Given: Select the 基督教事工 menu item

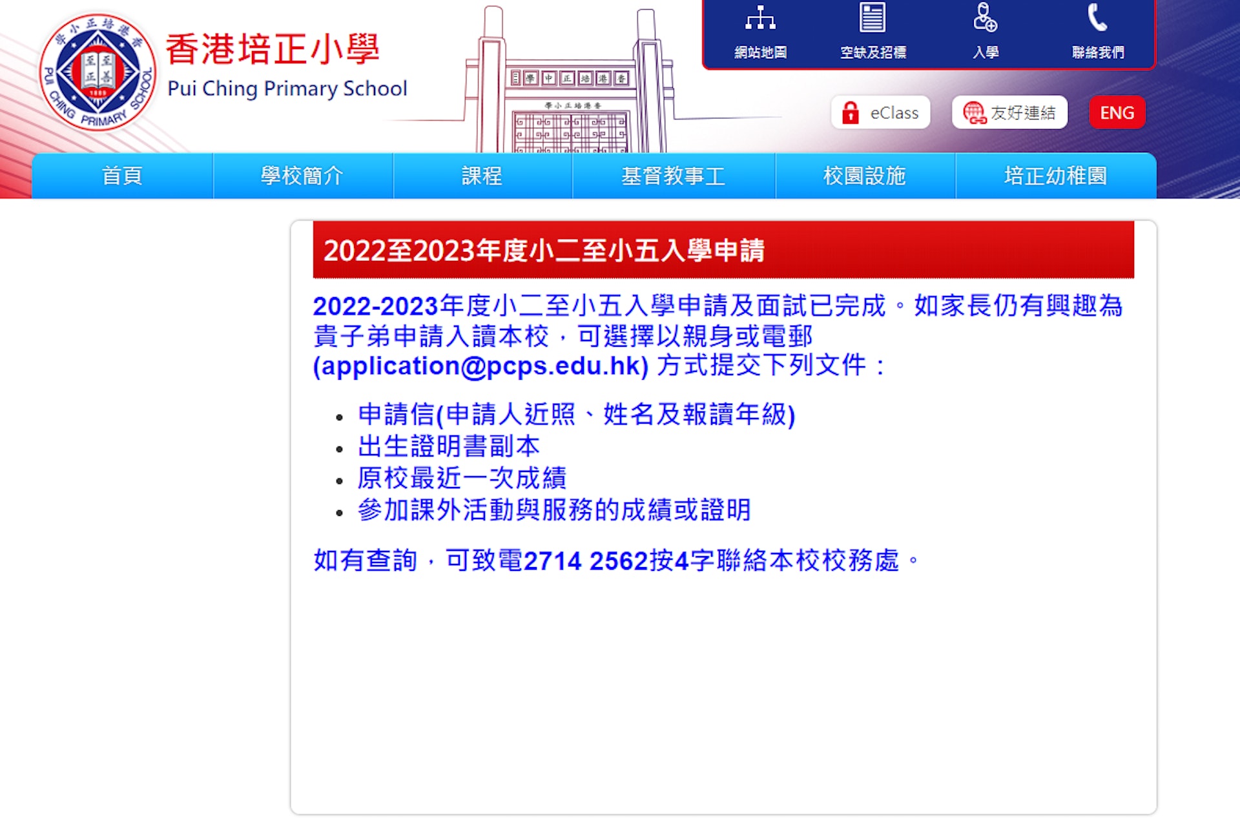Looking at the screenshot, I should [673, 176].
